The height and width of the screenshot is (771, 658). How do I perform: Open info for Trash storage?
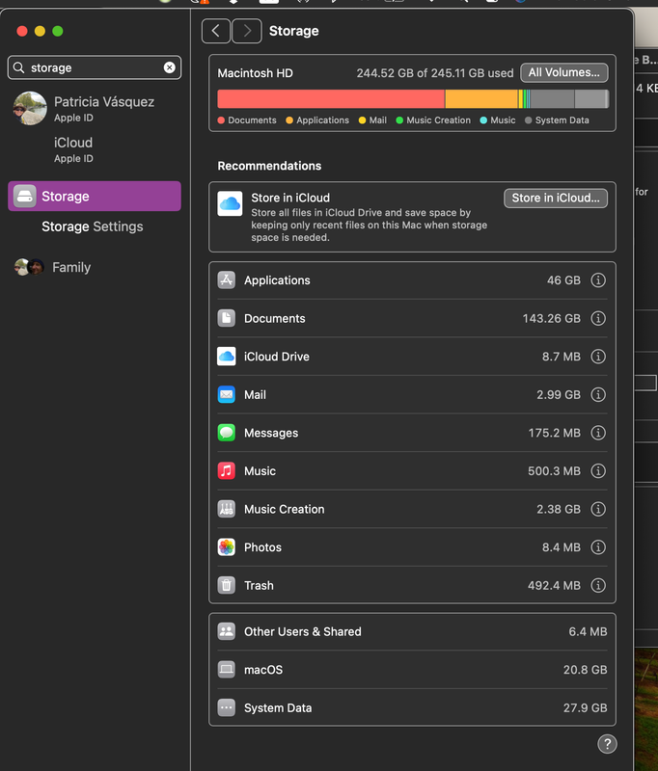click(598, 585)
